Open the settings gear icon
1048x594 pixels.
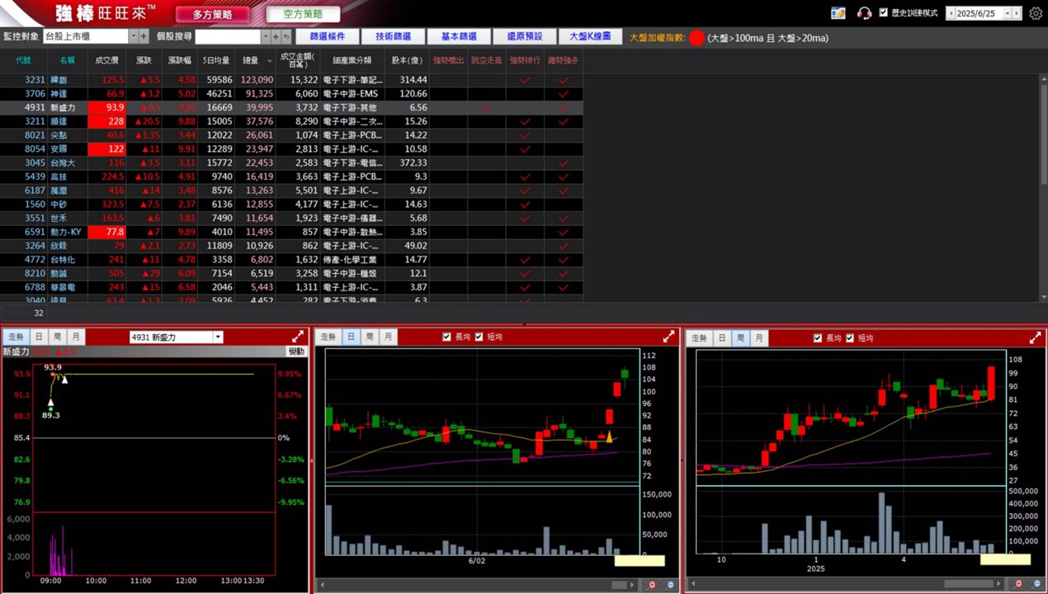tap(1036, 13)
